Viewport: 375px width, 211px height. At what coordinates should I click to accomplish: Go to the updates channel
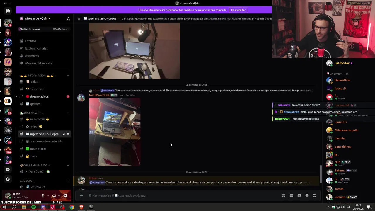(44, 104)
